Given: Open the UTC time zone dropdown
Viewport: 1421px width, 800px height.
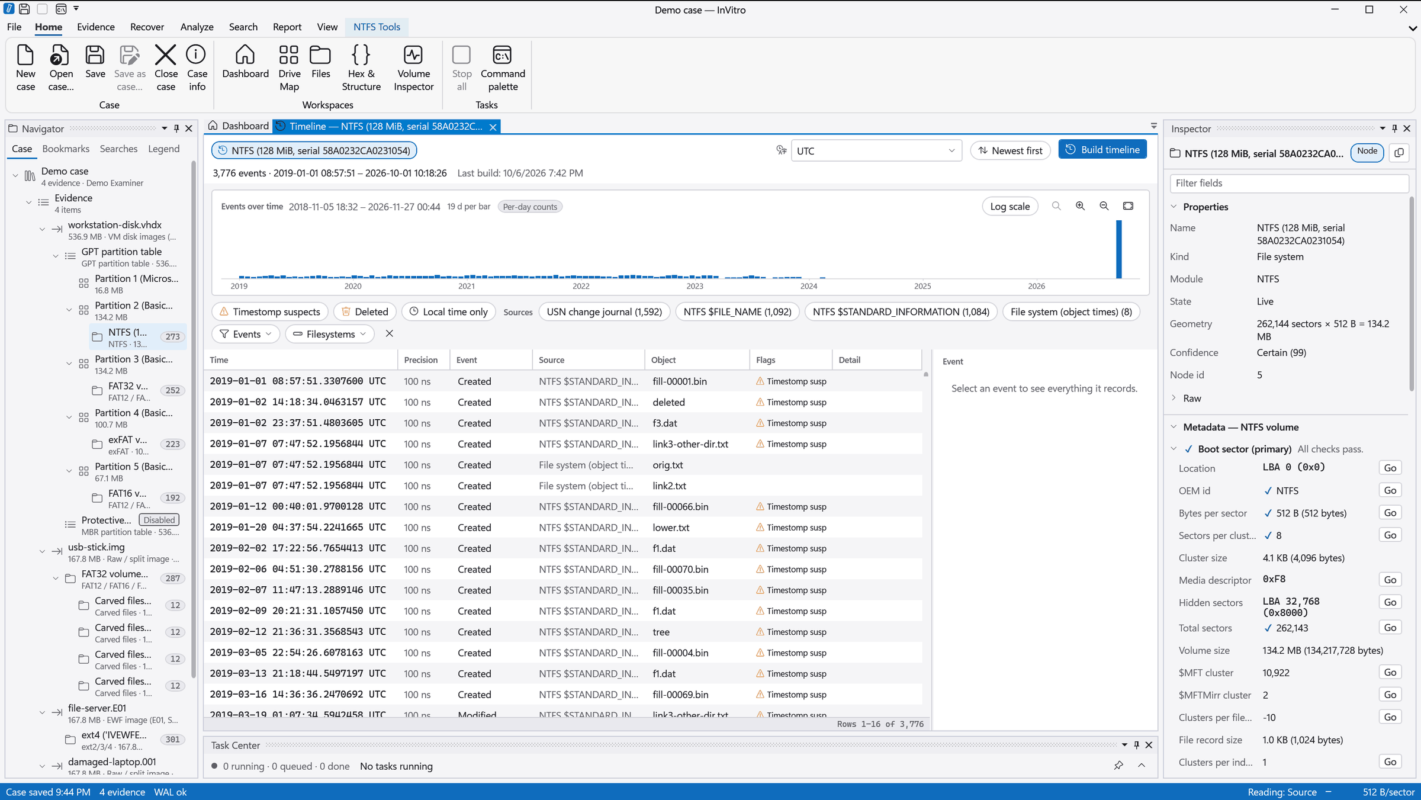Looking at the screenshot, I should coord(876,150).
